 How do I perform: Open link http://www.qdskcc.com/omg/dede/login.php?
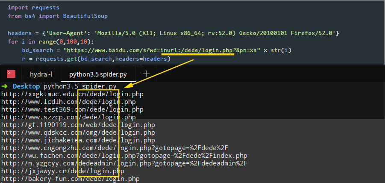[78, 133]
